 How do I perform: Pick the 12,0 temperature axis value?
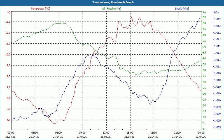(x=8, y=32)
